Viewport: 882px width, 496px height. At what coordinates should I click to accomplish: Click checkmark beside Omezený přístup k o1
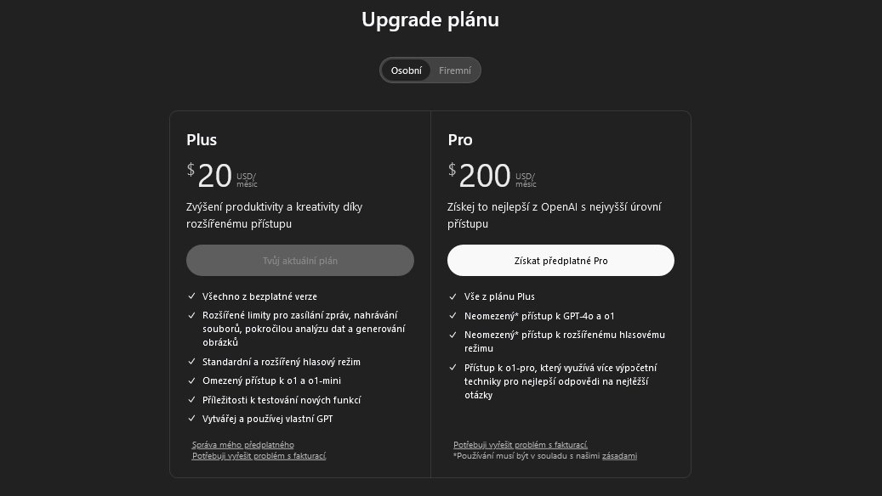191,380
